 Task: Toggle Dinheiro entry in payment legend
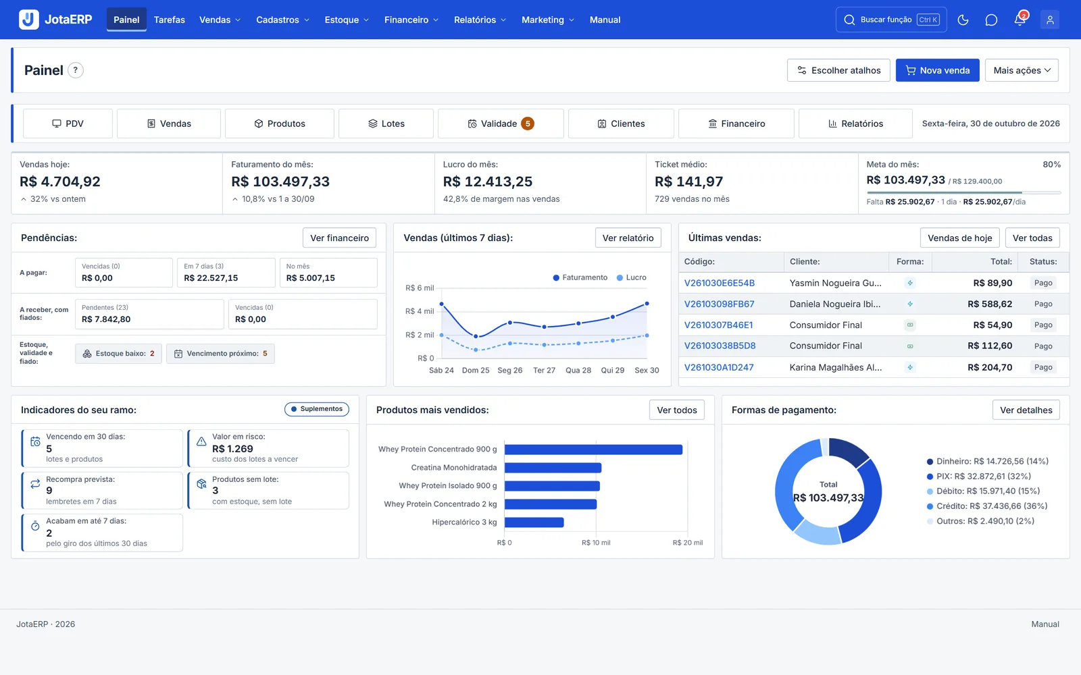(x=988, y=462)
